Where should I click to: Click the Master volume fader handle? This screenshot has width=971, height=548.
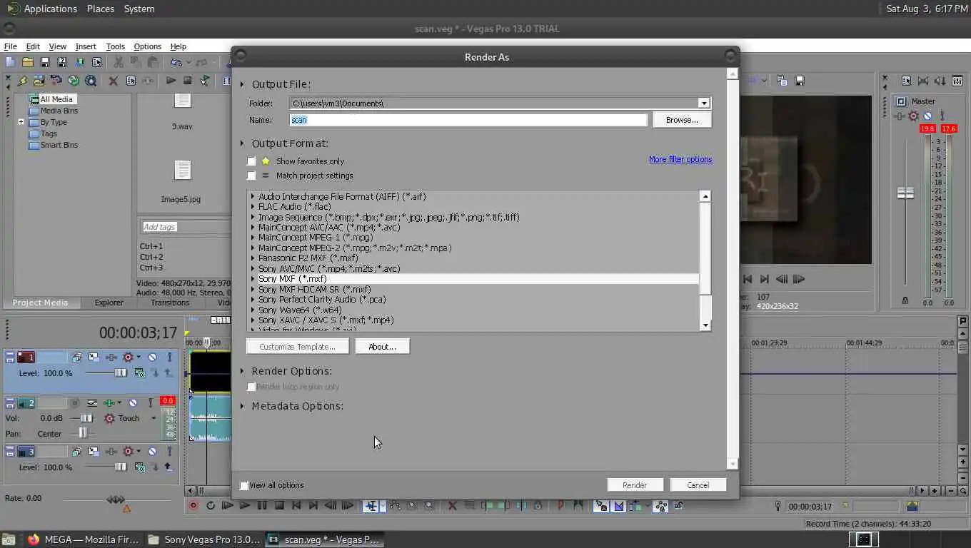(x=905, y=193)
